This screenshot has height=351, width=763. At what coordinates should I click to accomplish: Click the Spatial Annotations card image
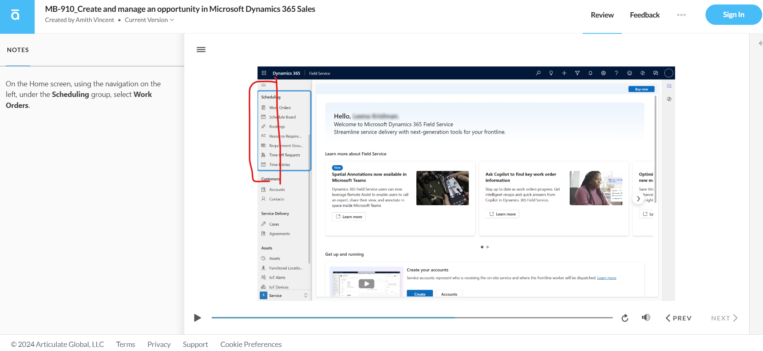coord(442,188)
